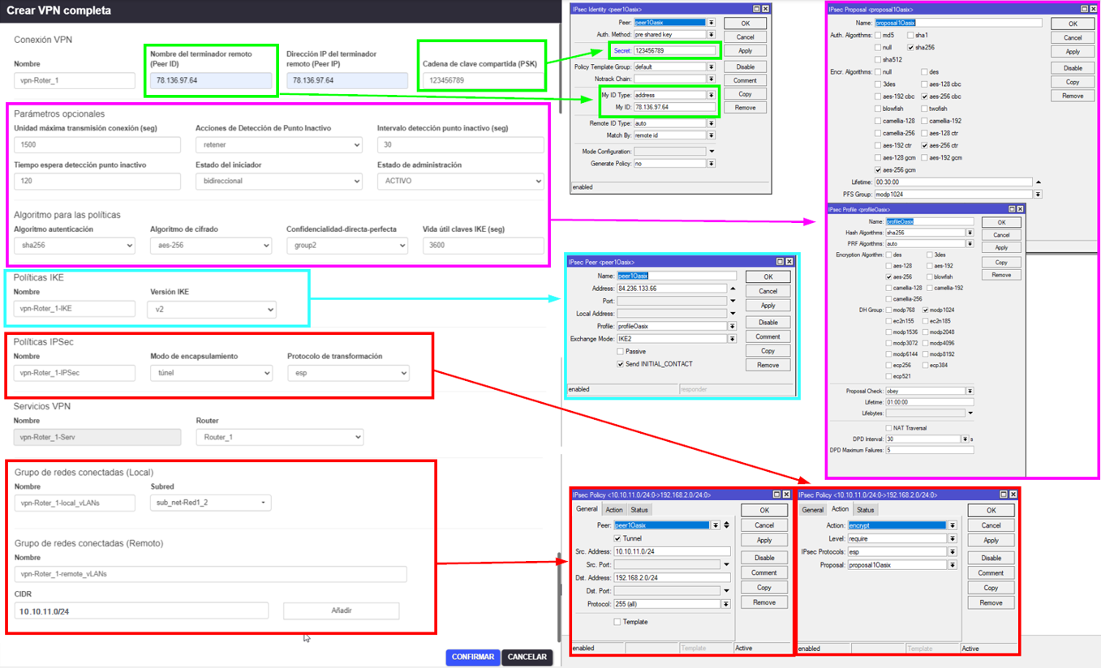1101x668 pixels.
Task: Check modp2048 DH Group
Action: 926,332
